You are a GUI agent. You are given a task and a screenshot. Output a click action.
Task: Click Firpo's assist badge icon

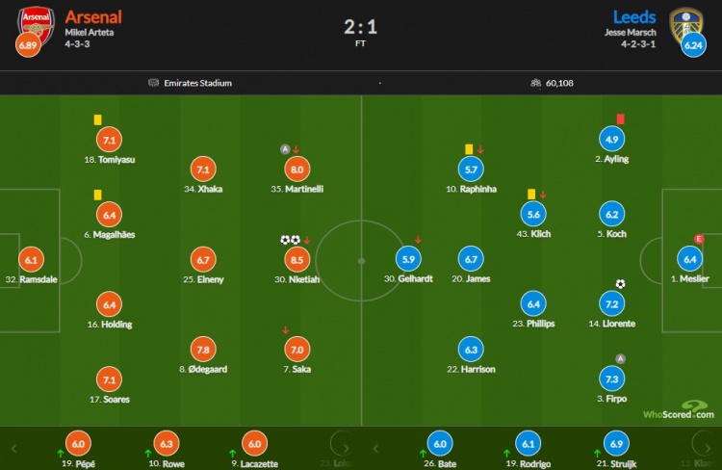point(620,359)
